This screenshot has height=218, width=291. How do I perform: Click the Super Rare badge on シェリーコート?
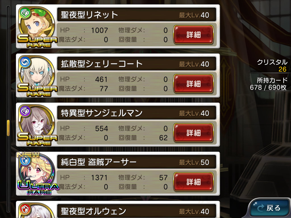pyautogui.click(x=37, y=90)
